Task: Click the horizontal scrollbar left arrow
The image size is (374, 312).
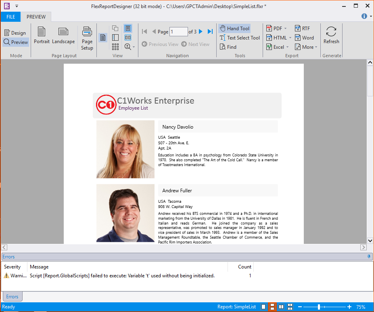Action: 4,247
